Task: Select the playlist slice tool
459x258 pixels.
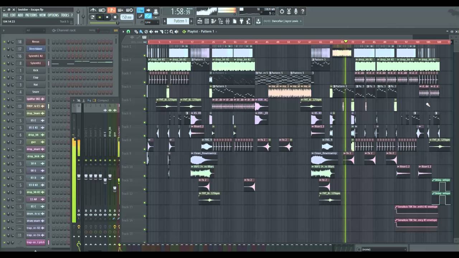Action: pos(161,32)
